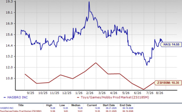Click the 1/26 x-axis label
Screen dimensions: 182x112
click(79, 93)
